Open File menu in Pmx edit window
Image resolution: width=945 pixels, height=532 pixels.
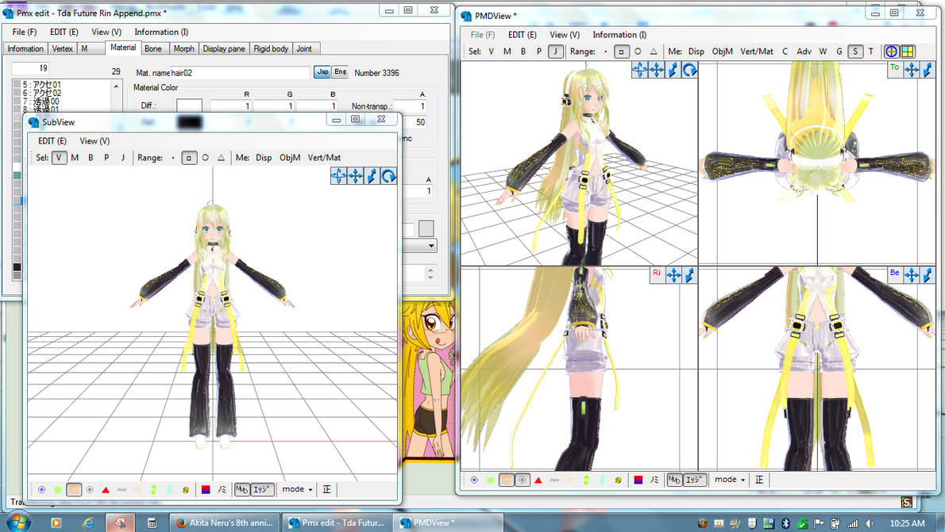[24, 32]
